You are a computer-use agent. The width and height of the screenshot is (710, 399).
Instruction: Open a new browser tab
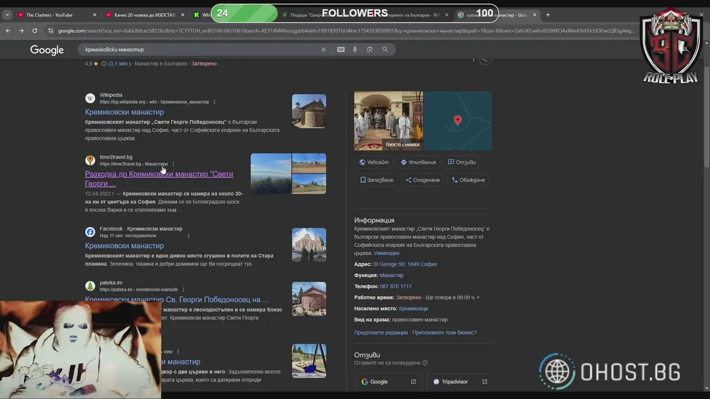548,15
